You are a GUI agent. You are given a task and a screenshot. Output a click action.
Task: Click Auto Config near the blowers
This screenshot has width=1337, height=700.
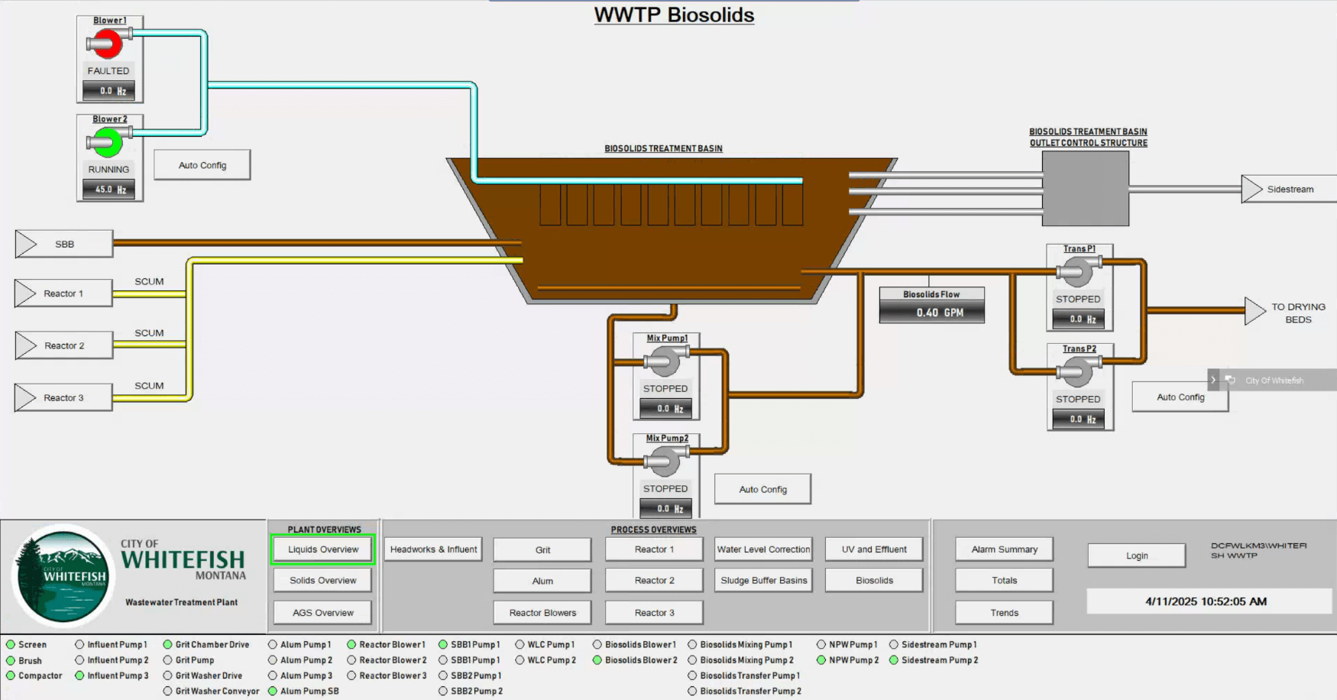pos(201,164)
